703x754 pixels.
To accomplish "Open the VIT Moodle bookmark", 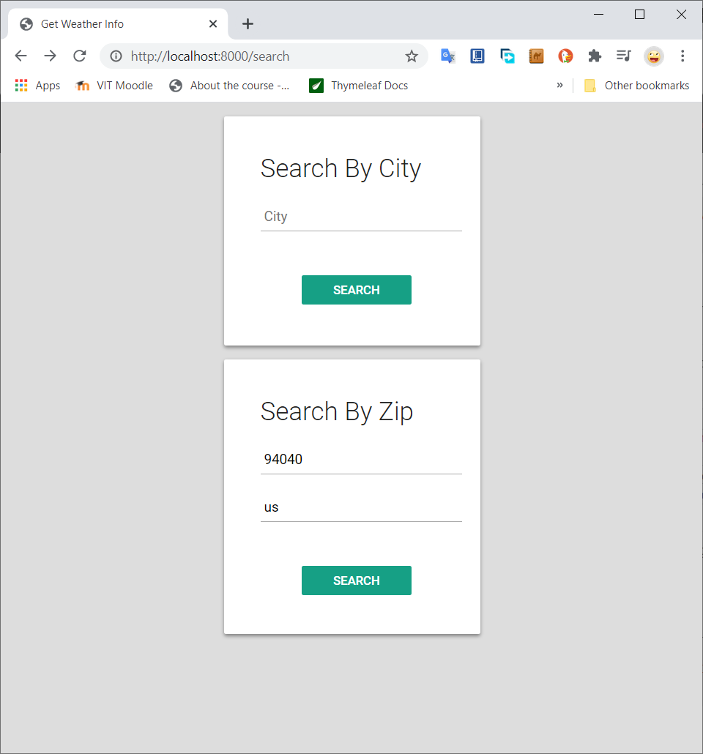I will [114, 85].
